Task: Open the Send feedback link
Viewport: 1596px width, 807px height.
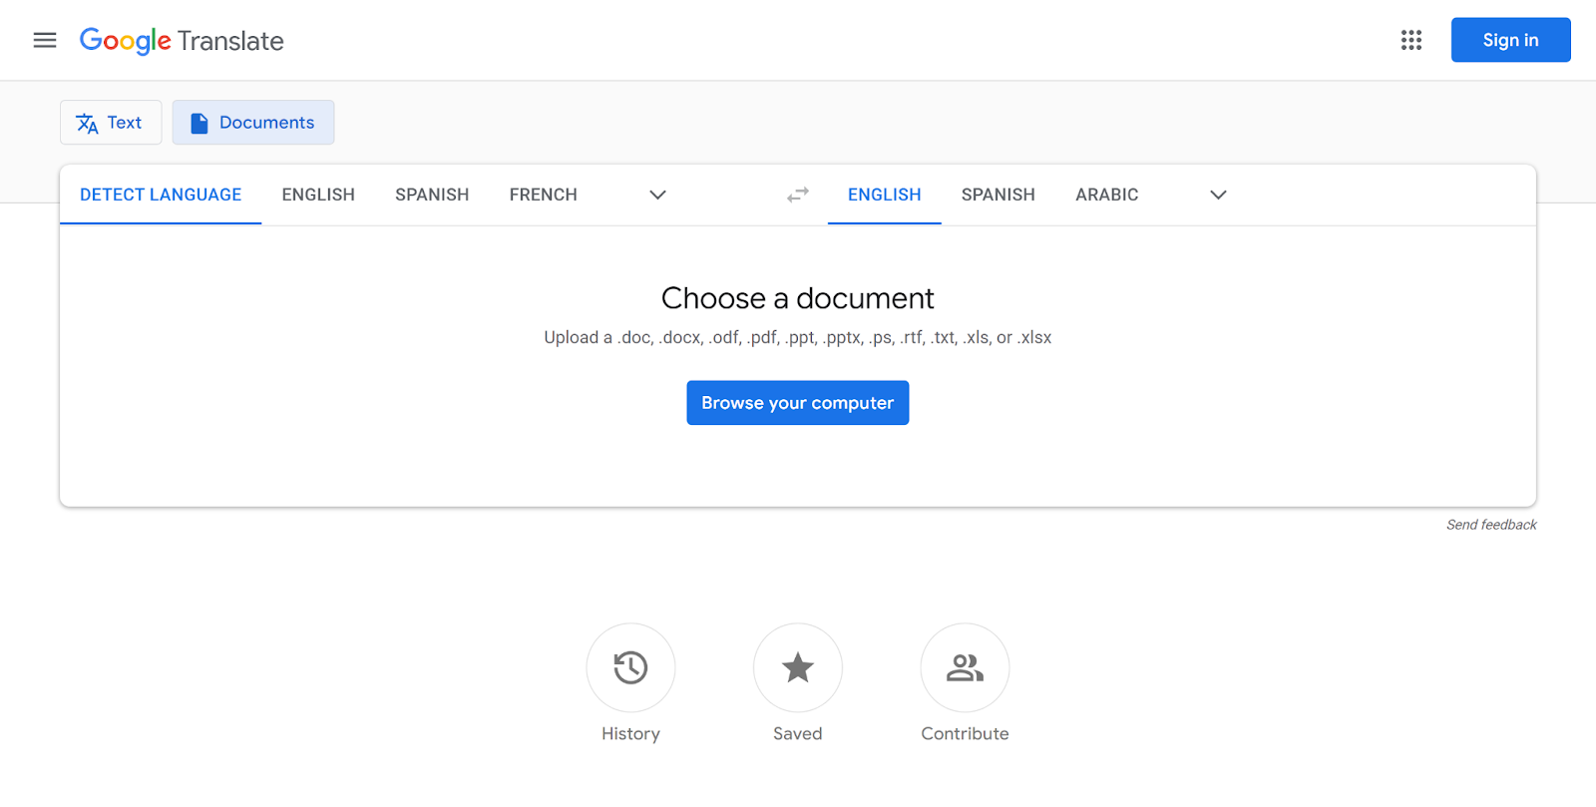Action: tap(1491, 525)
